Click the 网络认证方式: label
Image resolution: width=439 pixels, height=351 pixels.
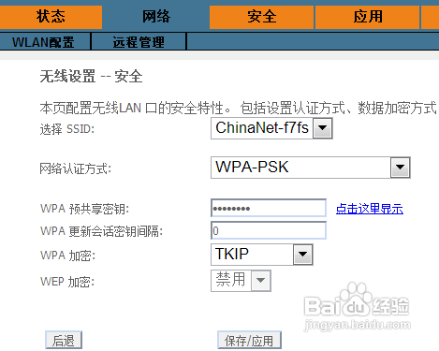(75, 168)
